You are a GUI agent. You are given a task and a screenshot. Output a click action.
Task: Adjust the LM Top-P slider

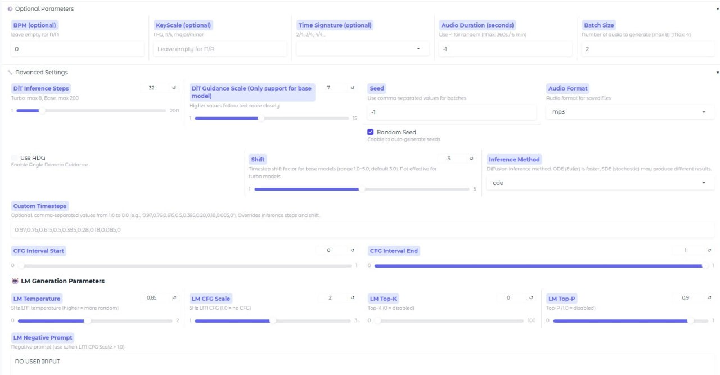[631, 321]
